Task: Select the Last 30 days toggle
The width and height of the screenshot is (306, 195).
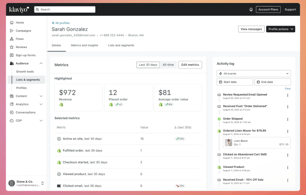Action: pyautogui.click(x=148, y=65)
